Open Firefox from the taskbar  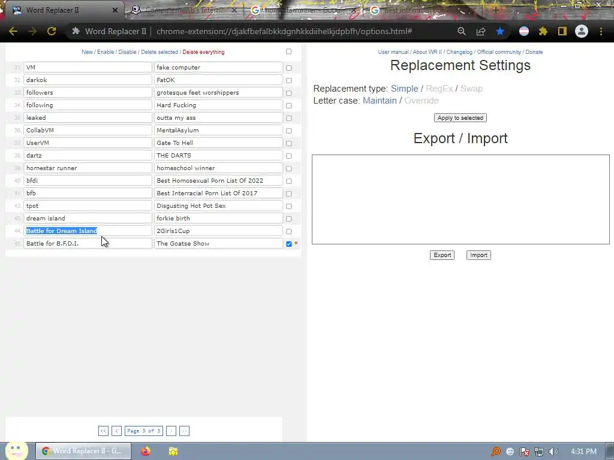(x=146, y=451)
